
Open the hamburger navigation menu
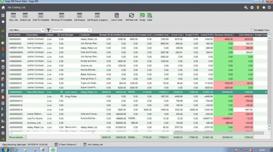(3, 16)
